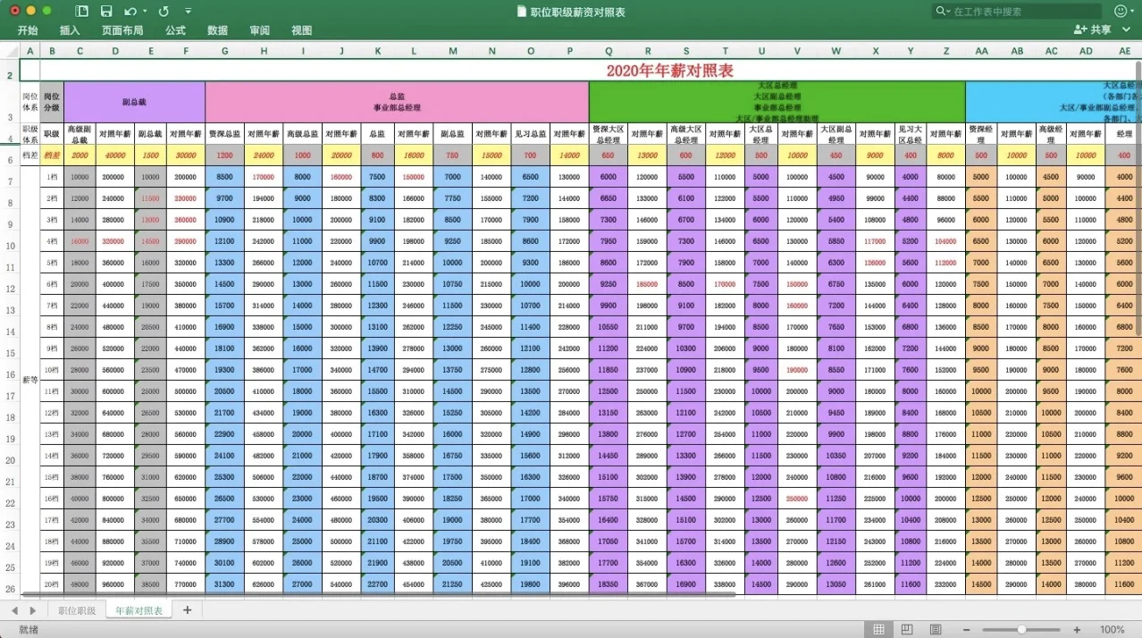
Task: Add a new sheet with the plus button
Action: (x=187, y=610)
